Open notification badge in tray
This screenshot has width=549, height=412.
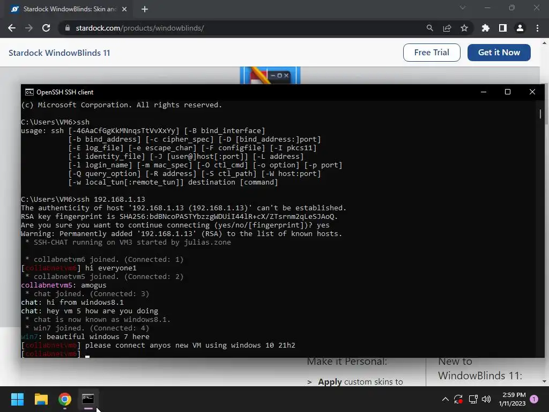(534, 399)
